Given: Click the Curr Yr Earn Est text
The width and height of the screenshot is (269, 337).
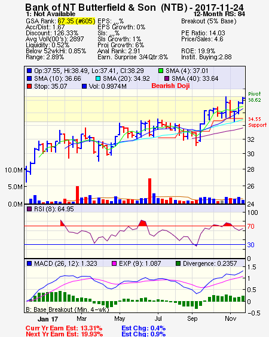Looking at the screenshot, I should (64, 329).
